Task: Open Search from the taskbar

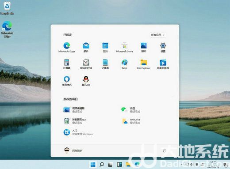Action: (102, 165)
